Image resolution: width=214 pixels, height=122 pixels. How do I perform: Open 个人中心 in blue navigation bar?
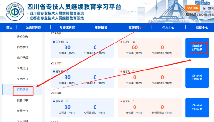point(168,27)
